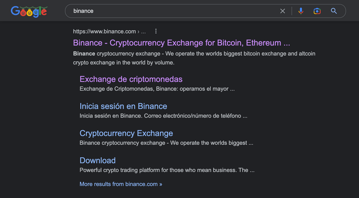Screen dimensions: 359x198
Task: Go to the "Inicia sesión en Binance" sitelink
Action: pos(123,106)
